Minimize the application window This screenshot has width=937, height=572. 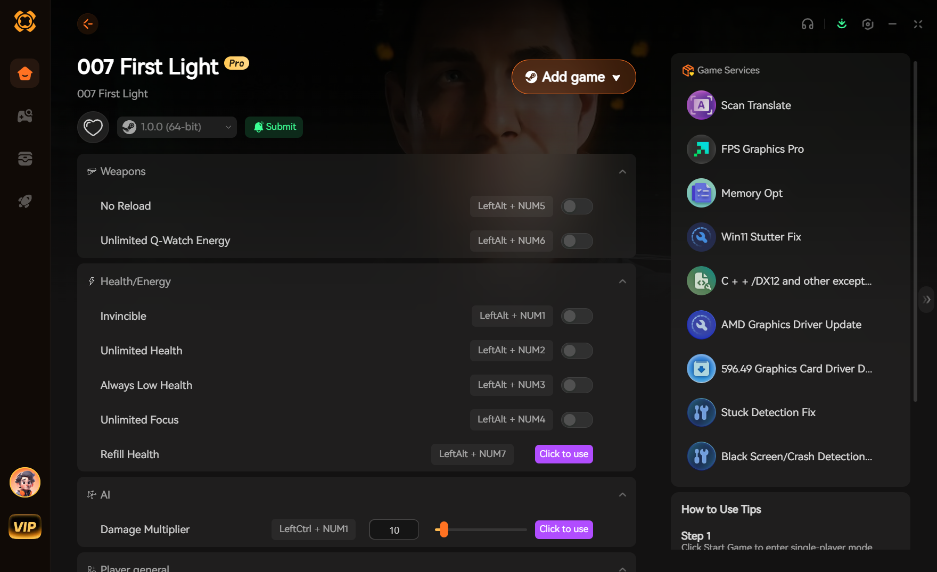pyautogui.click(x=892, y=24)
